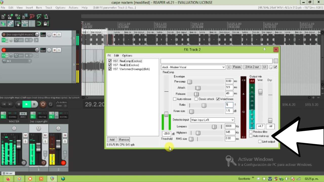The width and height of the screenshot is (324, 182).
Task: Open the FX menu in FX window
Action: pyautogui.click(x=109, y=56)
